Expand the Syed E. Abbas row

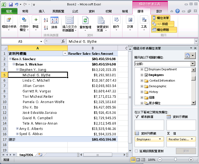pyautogui.click(x=17, y=134)
